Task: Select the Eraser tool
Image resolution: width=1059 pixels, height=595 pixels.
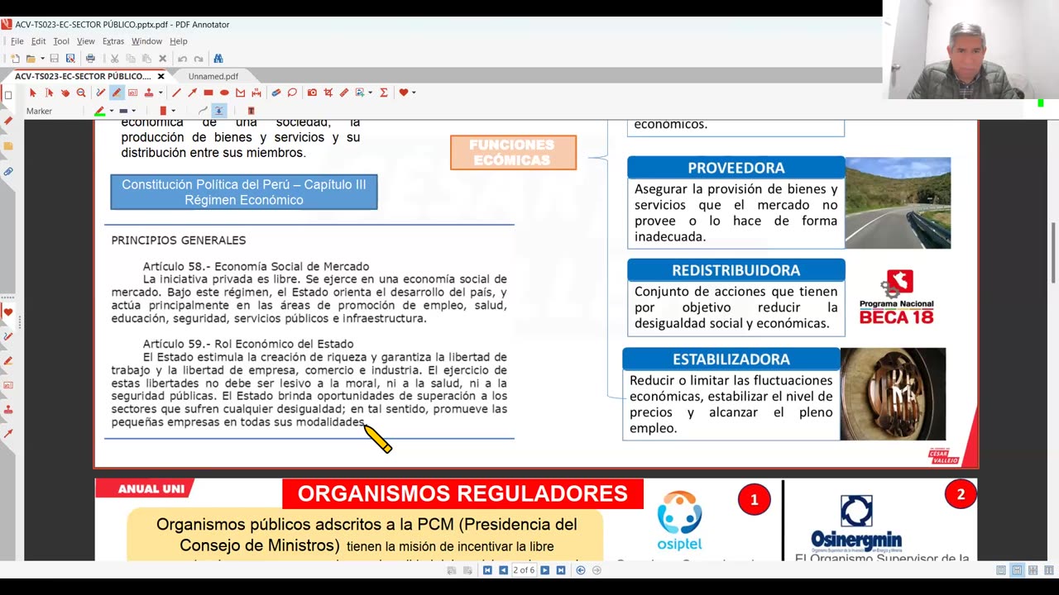Action: 276,93
